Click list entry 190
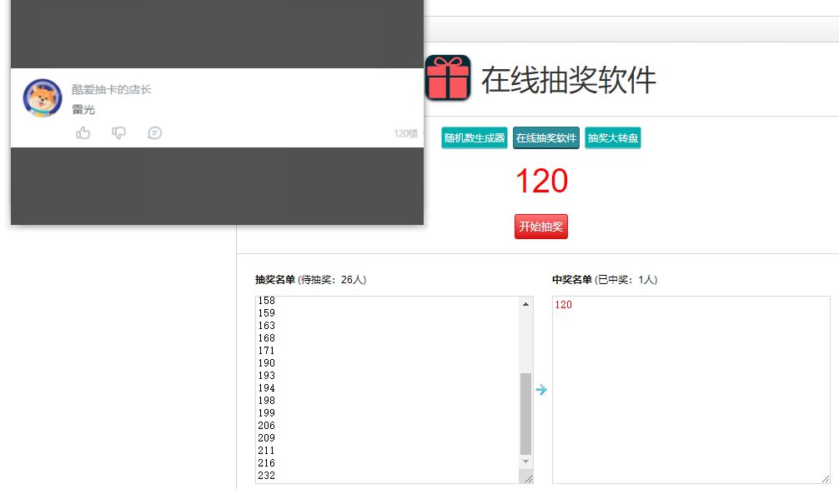The image size is (839, 489). (267, 363)
